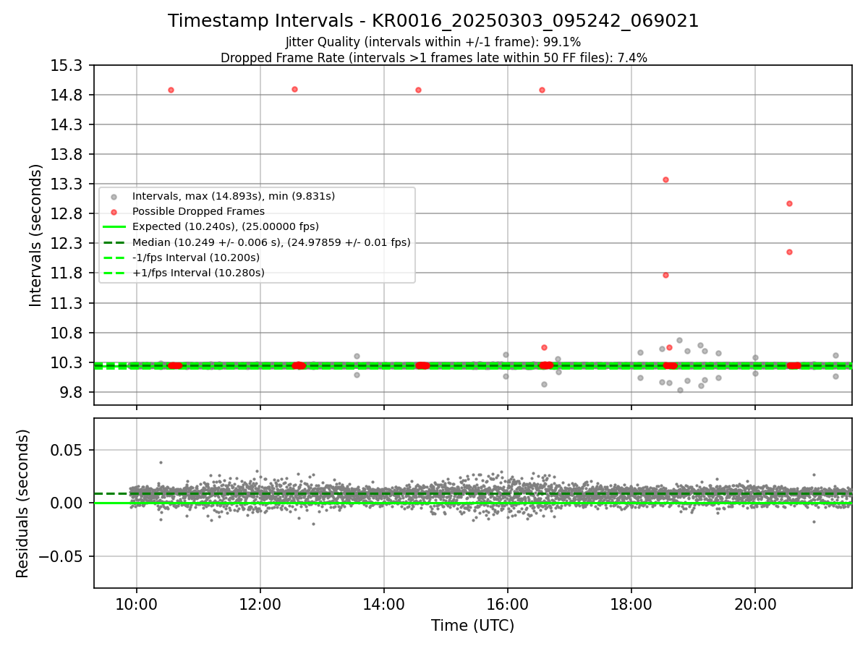The width and height of the screenshot is (868, 651).
Task: Click the red 14.9s outlier near 16:30
Action: pos(542,90)
